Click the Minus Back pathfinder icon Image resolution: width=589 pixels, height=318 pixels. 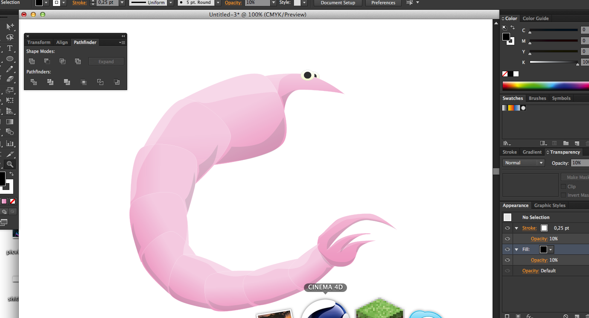pos(117,82)
